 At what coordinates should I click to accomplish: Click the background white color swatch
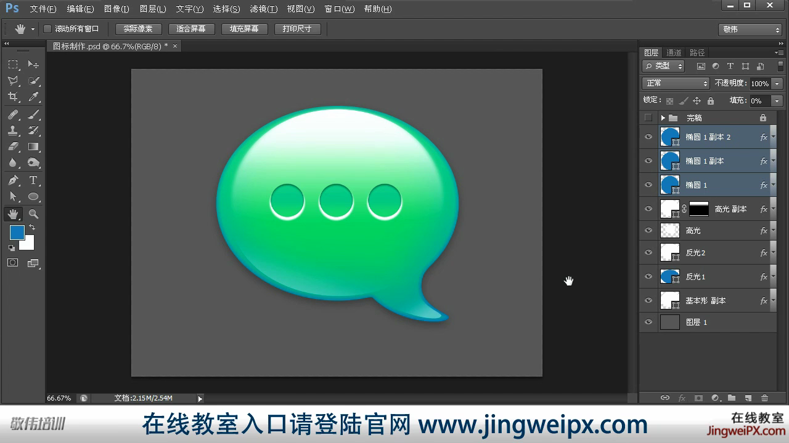point(28,244)
